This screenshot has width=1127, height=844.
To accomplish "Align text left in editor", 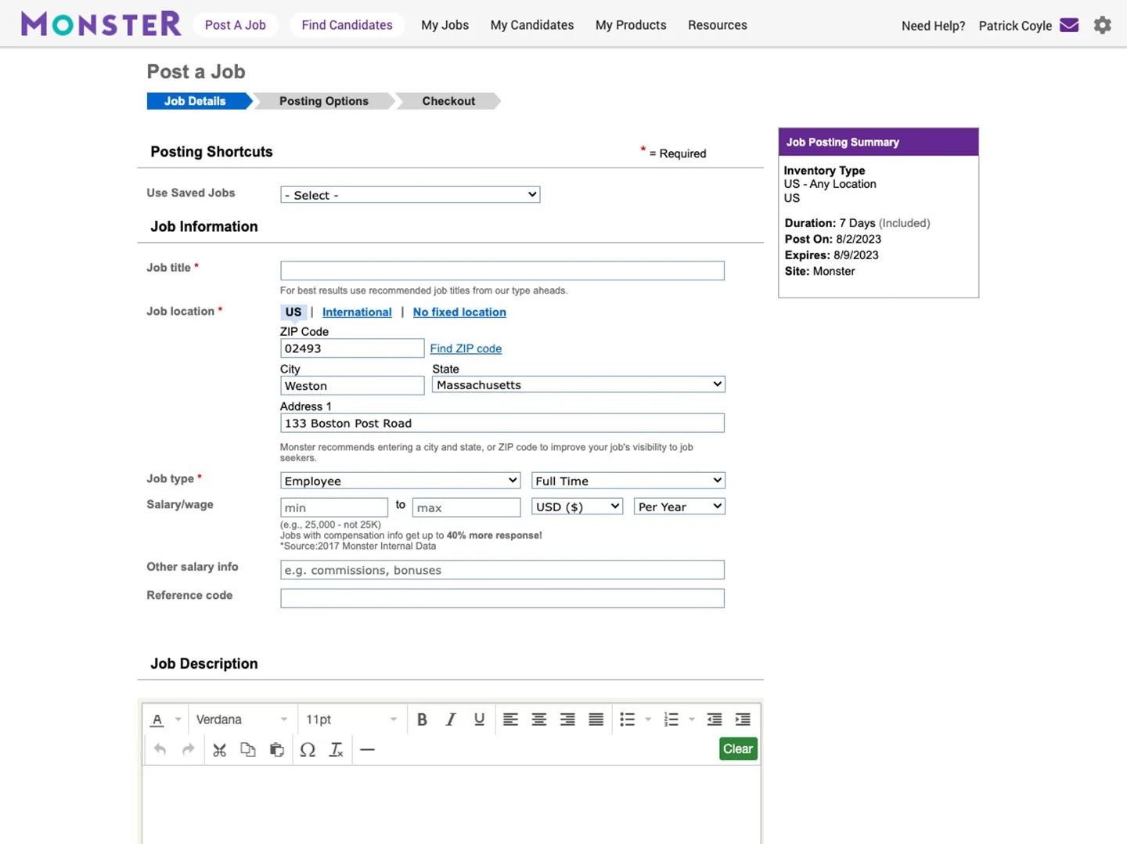I will pyautogui.click(x=510, y=720).
